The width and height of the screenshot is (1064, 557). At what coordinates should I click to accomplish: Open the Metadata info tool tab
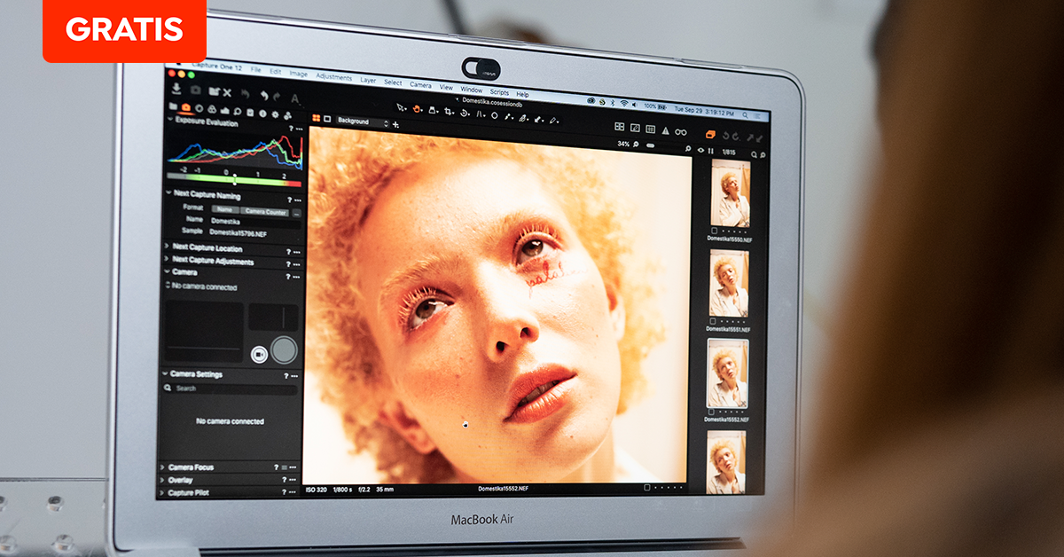[262, 114]
